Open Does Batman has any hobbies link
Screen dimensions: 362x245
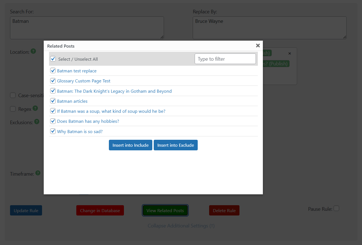[x=88, y=121]
